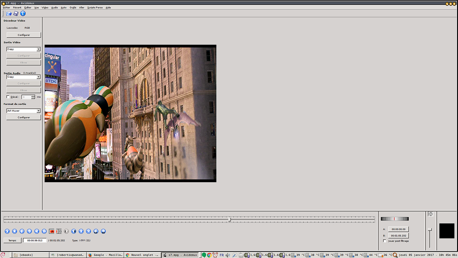Image resolution: width=458 pixels, height=258 pixels.
Task: Click the s7.mpg Avidemux taskbar entry
Action: coord(180,255)
